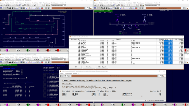Click binoculars icon in Umspannwerk West toolbar

click(109, 8)
